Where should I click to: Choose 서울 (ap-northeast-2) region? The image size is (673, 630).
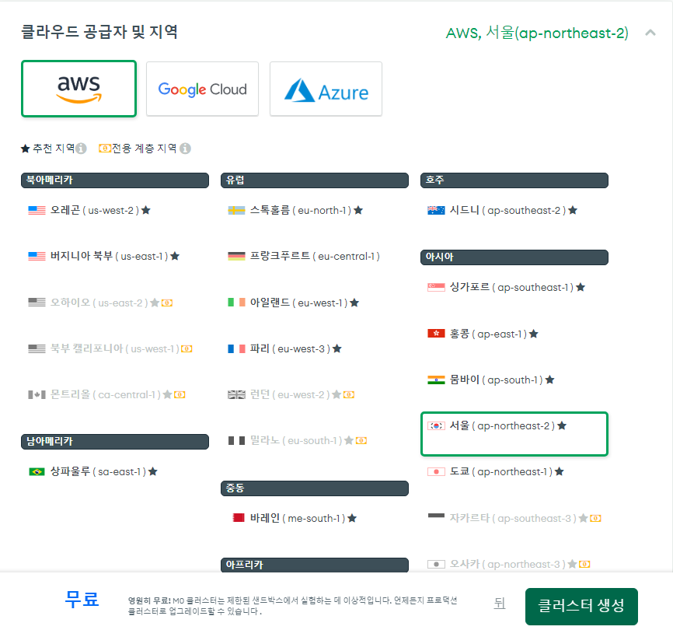pos(514,434)
